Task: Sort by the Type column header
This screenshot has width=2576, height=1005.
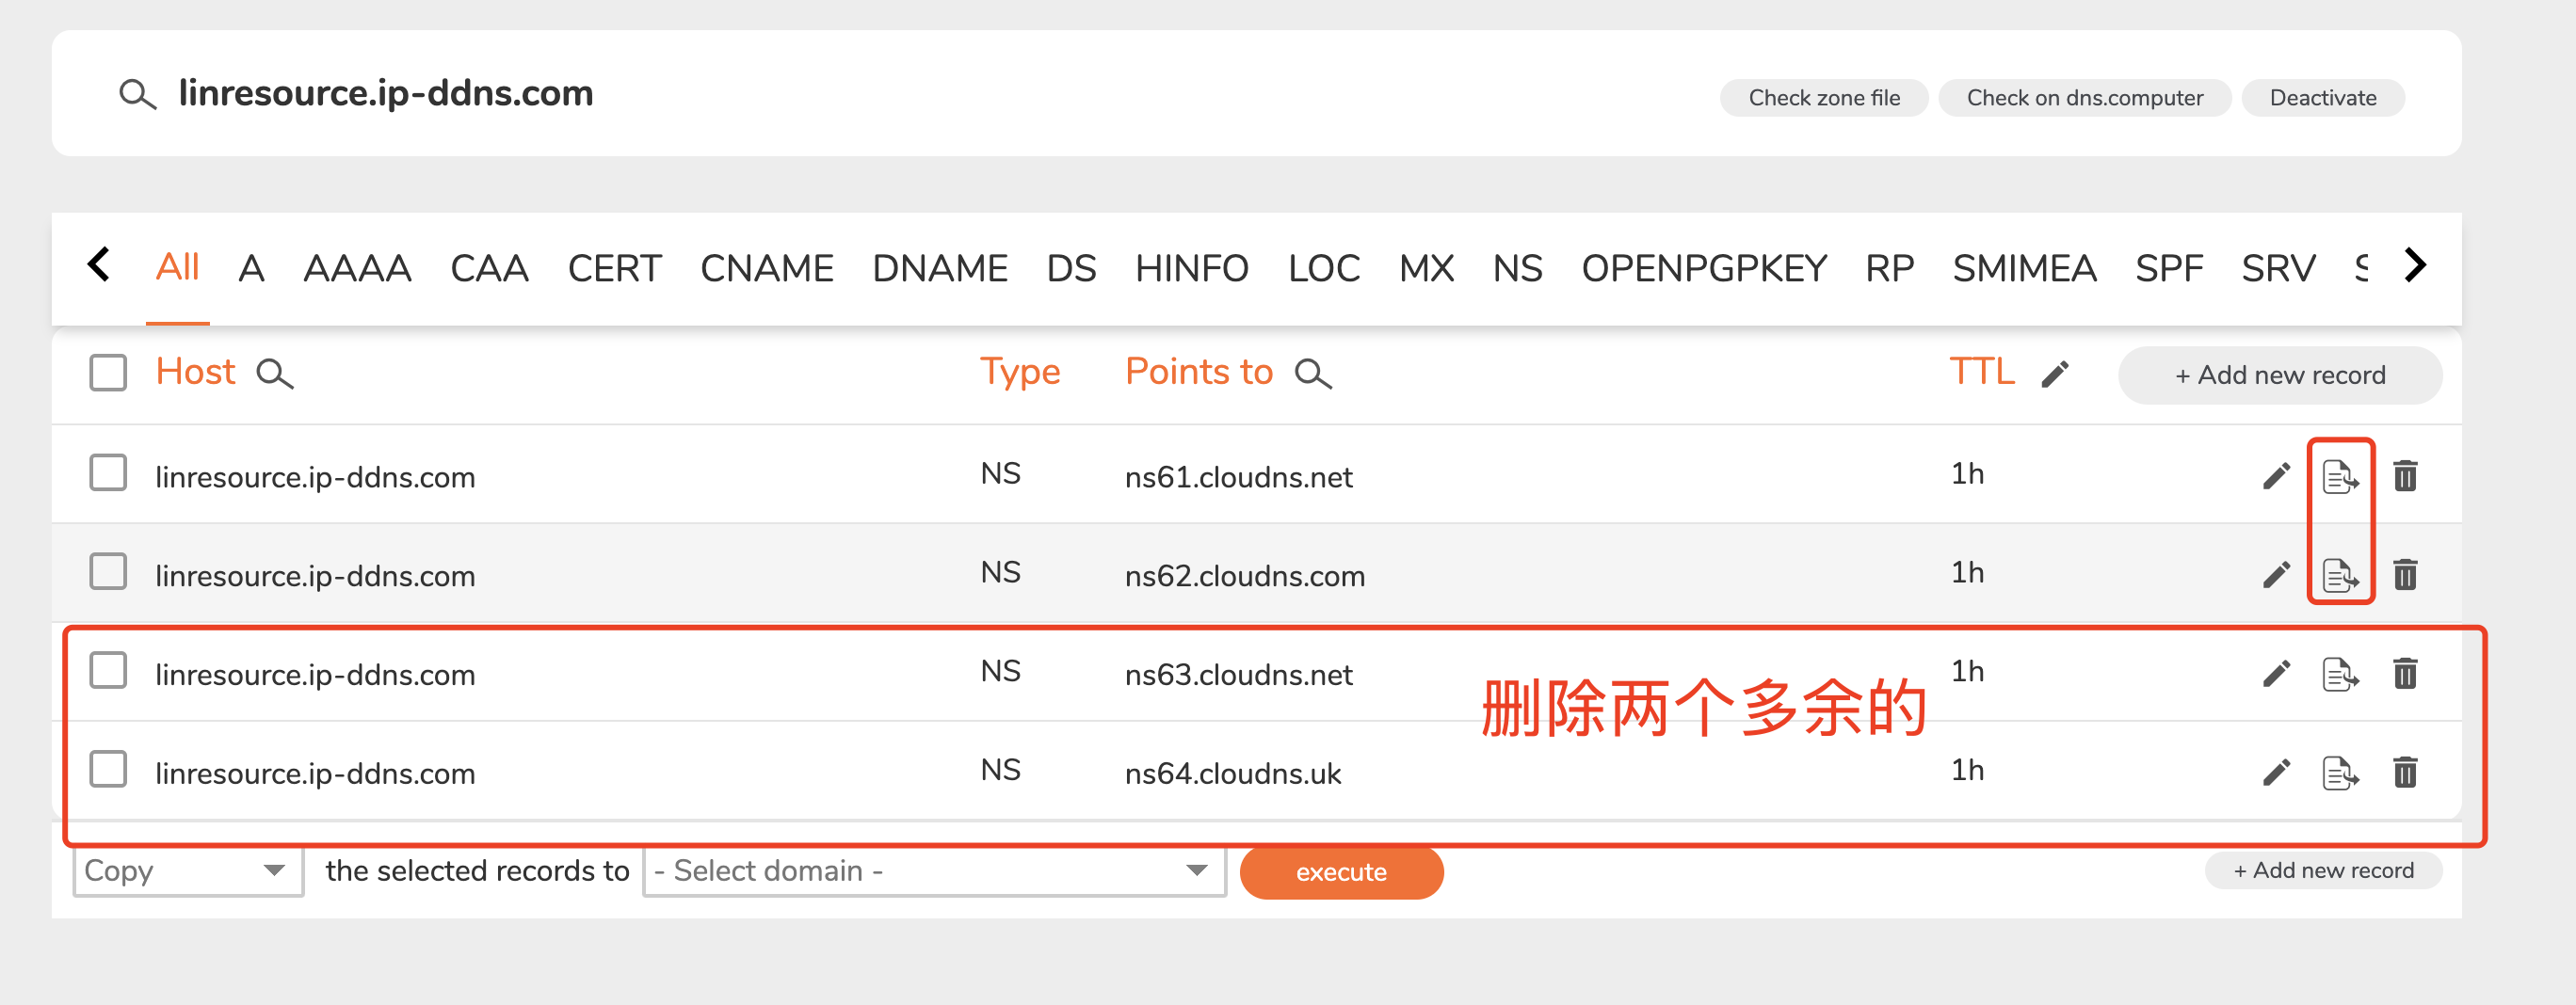Action: [1020, 374]
